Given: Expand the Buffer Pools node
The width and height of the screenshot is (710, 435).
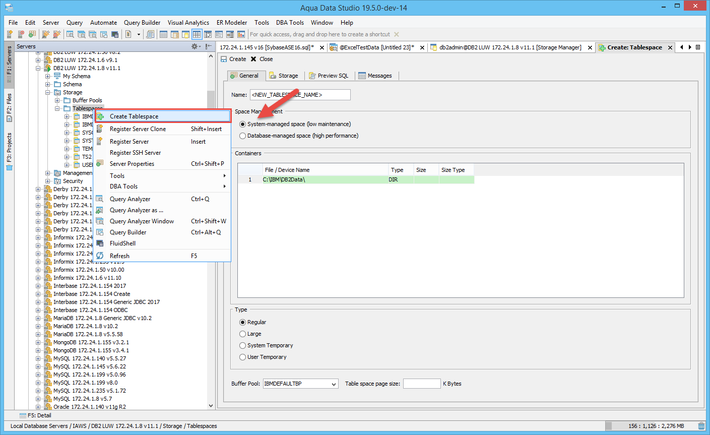Looking at the screenshot, I should 57,100.
